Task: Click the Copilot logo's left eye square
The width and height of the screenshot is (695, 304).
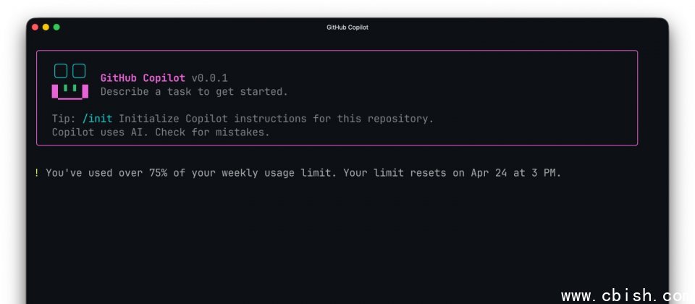Action: (61, 71)
